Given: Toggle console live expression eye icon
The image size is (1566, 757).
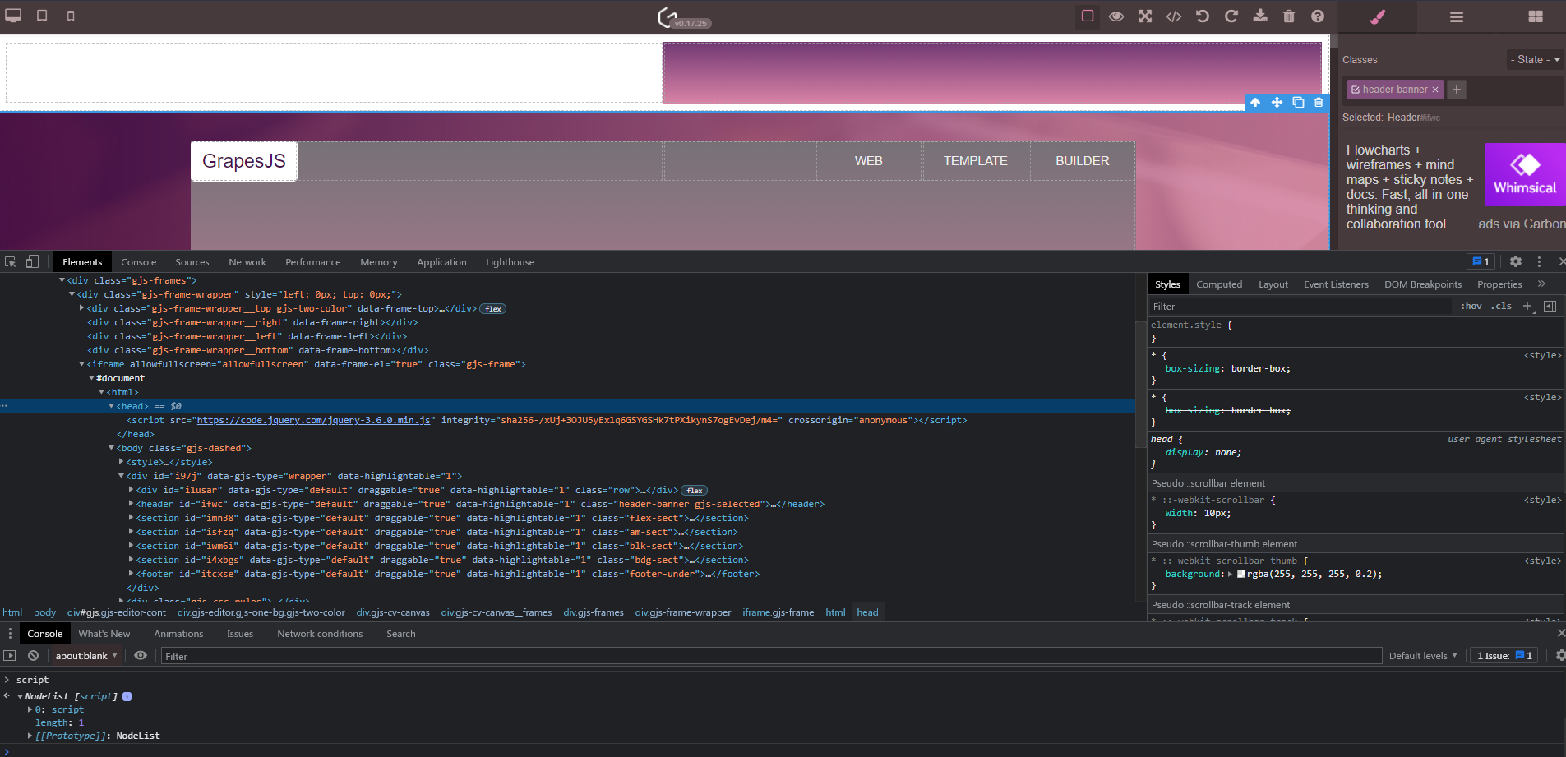Looking at the screenshot, I should 141,656.
